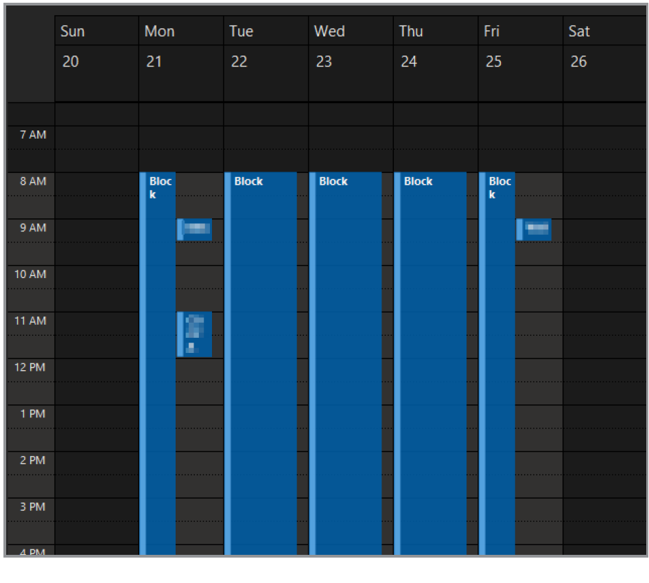
Task: Pick the Sat 26 day header
Action: 604,47
